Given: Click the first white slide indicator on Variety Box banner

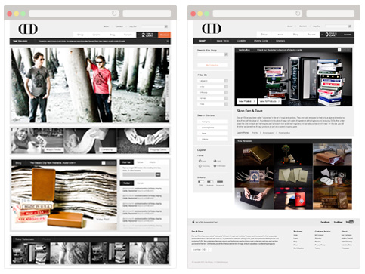Looking at the screenshot, I should pyautogui.click(x=339, y=50).
